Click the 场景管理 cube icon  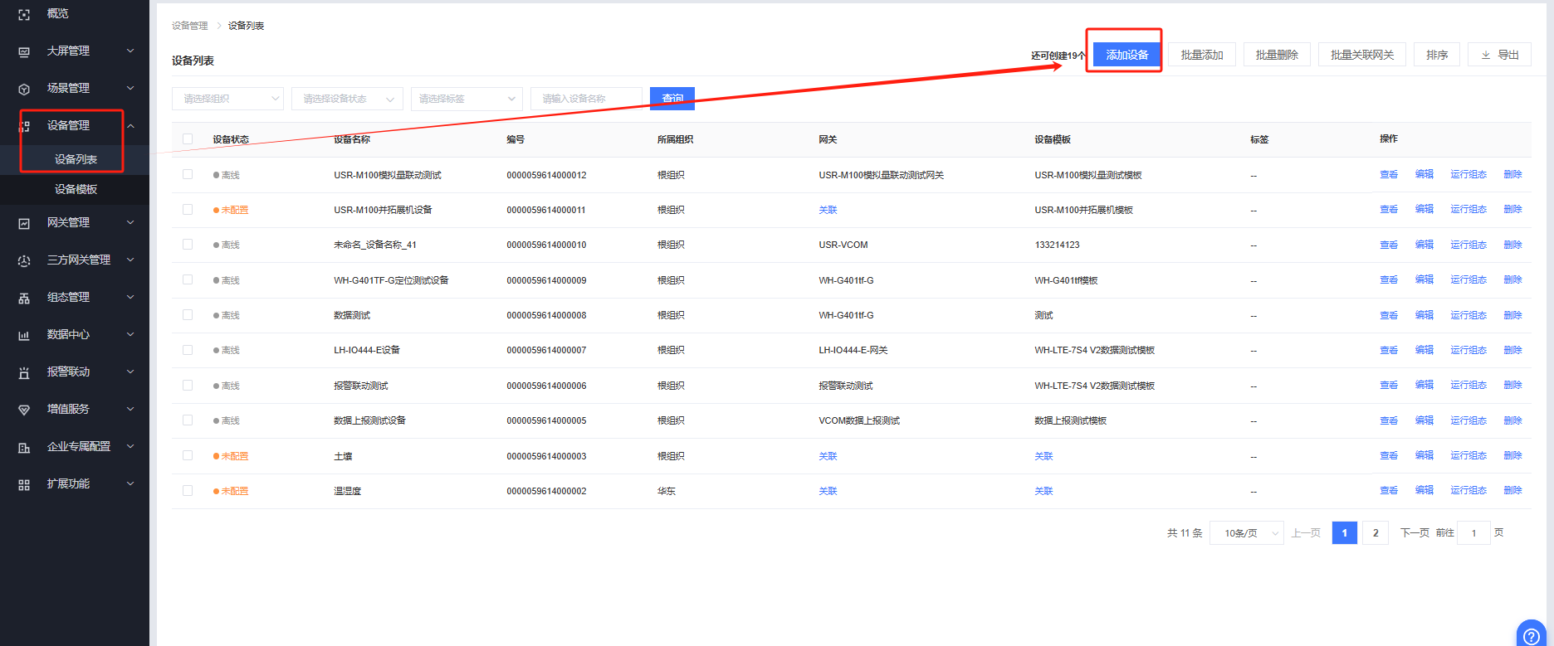tap(24, 89)
